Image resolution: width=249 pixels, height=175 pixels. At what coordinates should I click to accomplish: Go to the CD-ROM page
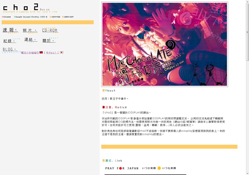tap(50, 30)
